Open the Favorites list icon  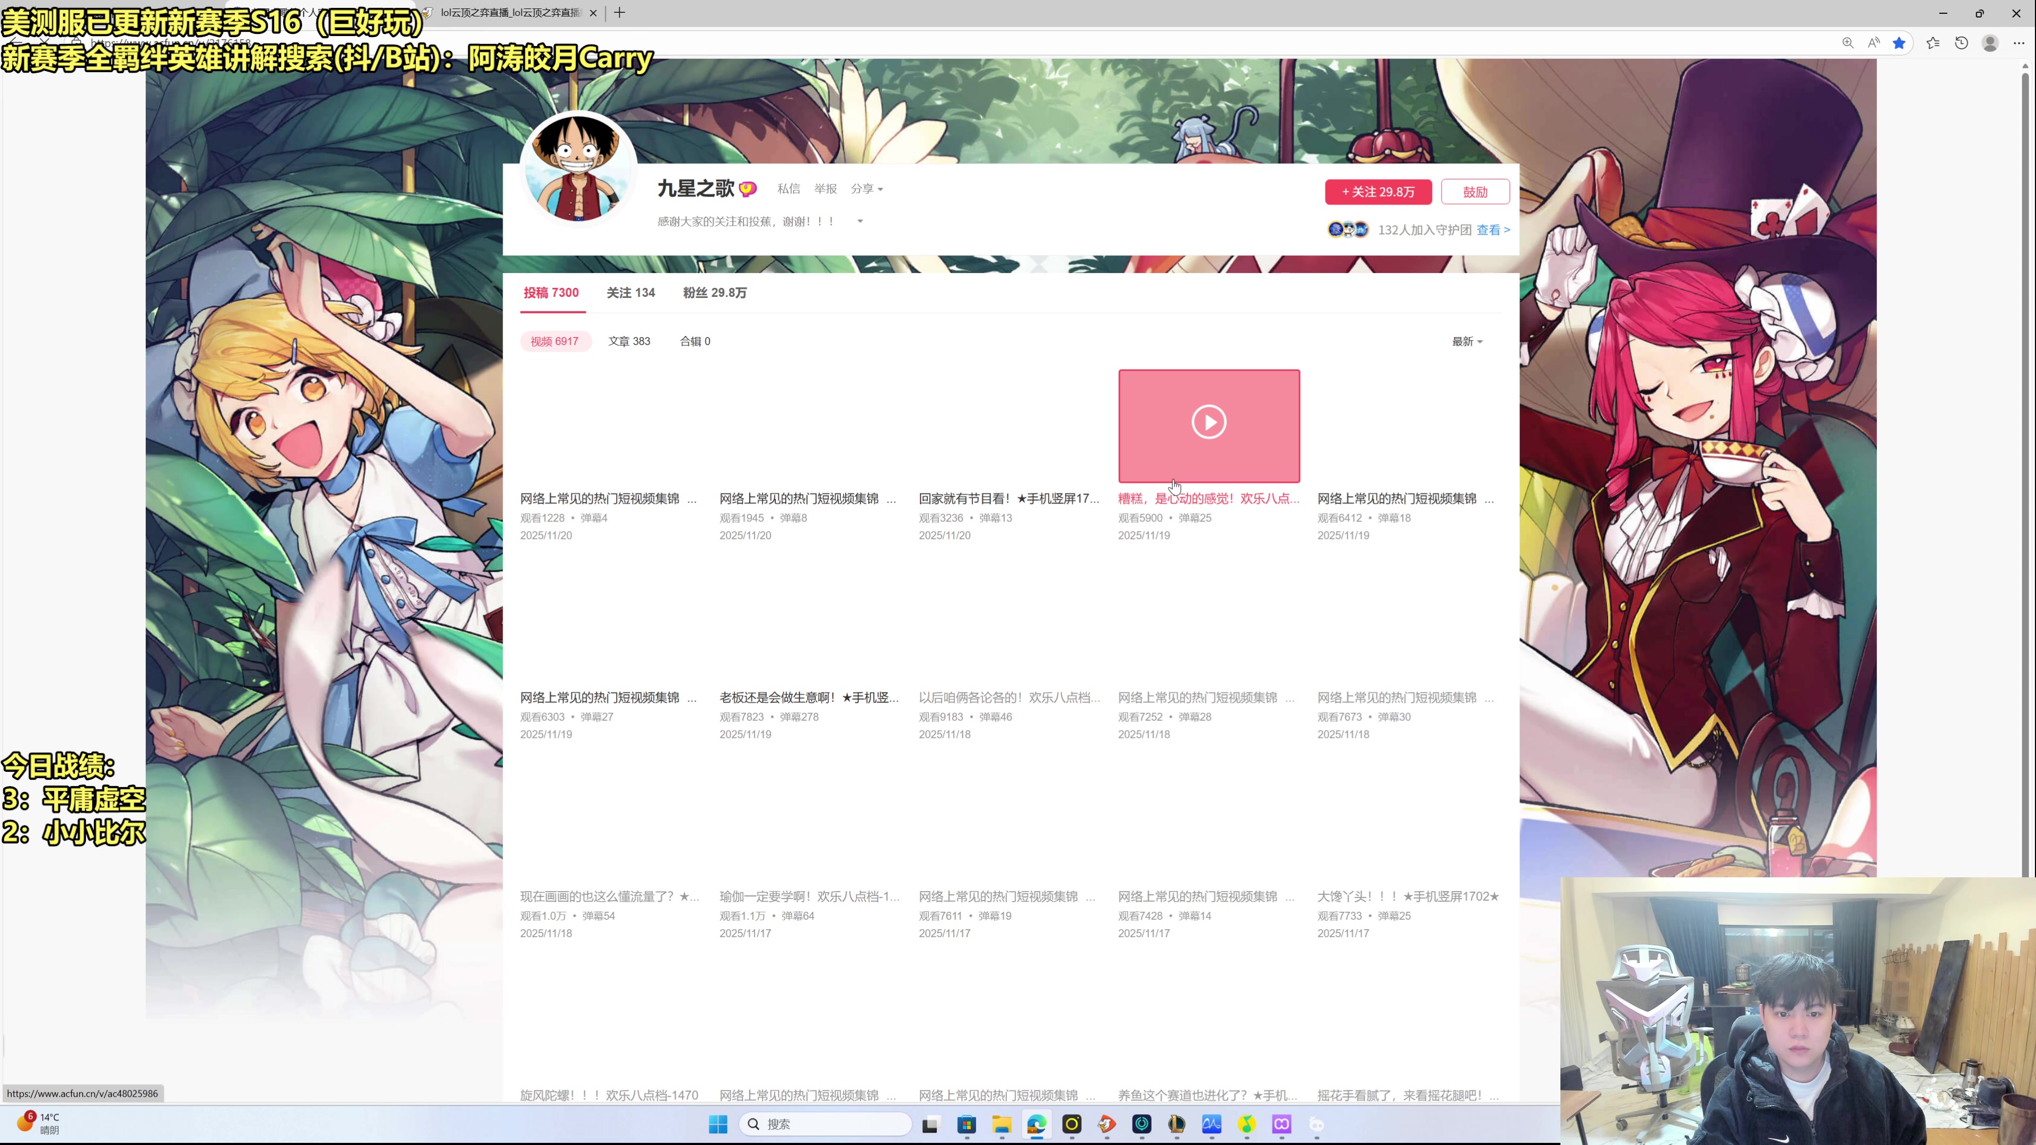(1933, 42)
